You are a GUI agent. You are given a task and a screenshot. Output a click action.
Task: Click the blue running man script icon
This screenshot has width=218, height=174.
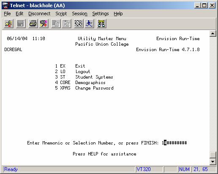pos(89,24)
